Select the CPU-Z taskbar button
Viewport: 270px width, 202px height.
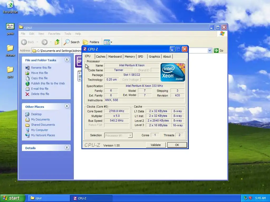point(91,198)
